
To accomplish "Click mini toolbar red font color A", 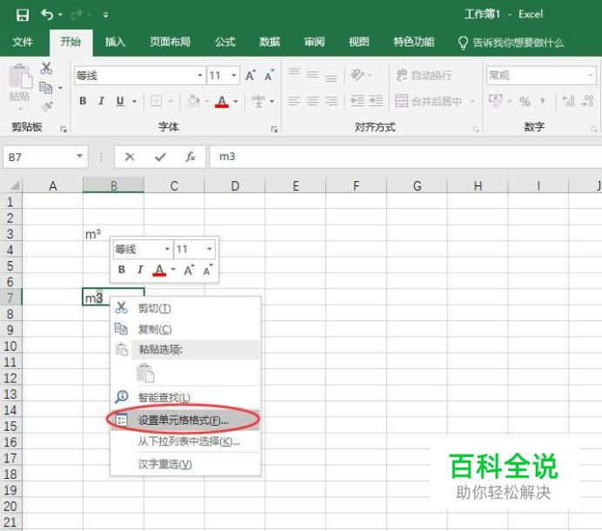I will (159, 270).
